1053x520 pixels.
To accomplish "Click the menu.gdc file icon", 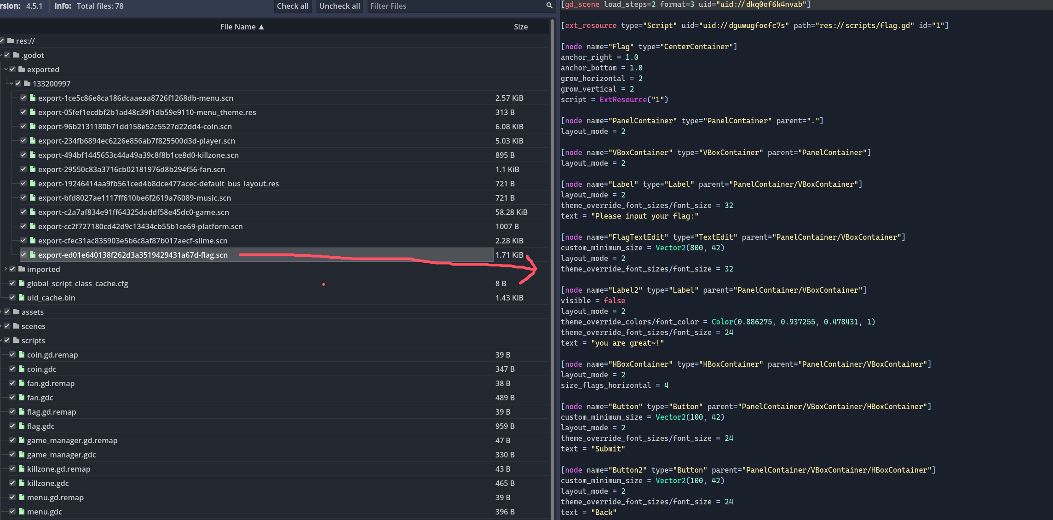I will tap(22, 512).
